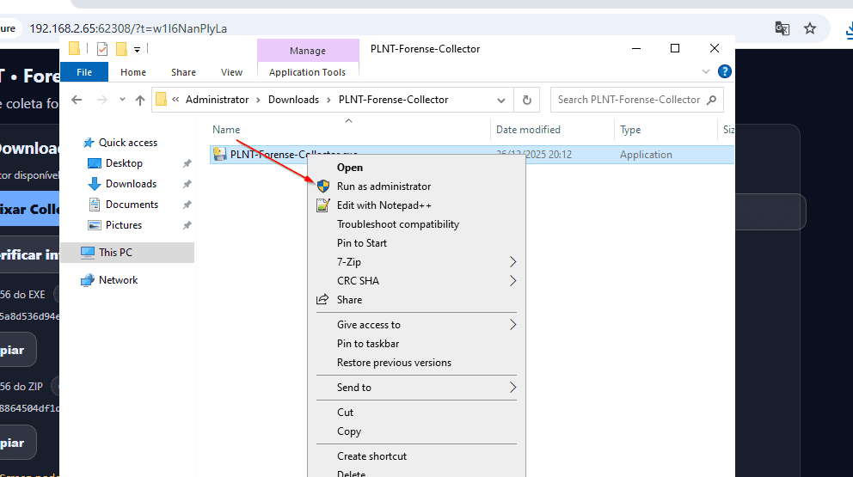This screenshot has width=853, height=477.
Task: Click the PLNT-Forense-Collector exe file icon
Action: point(220,155)
